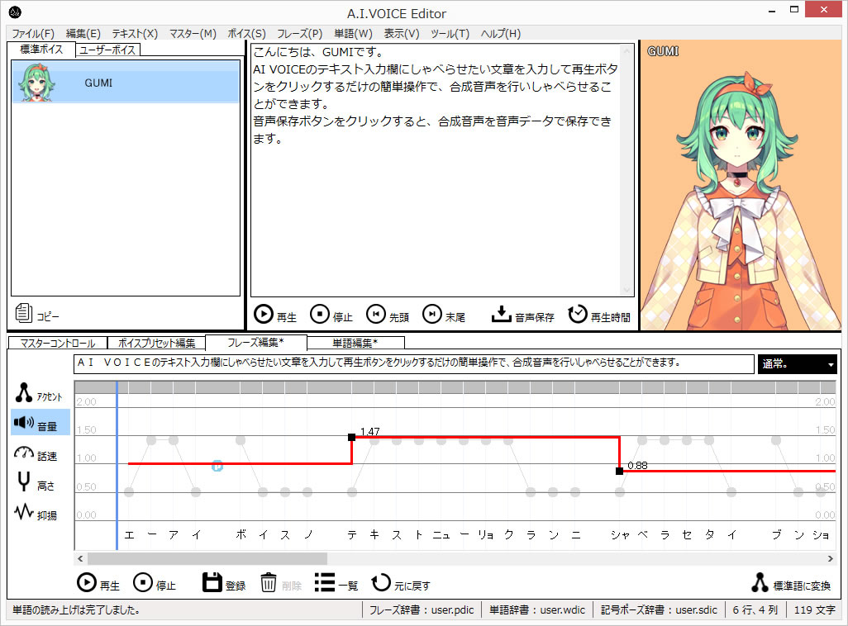848x626 pixels.
Task: Click the 119 文字 character count
Action: pyautogui.click(x=814, y=609)
